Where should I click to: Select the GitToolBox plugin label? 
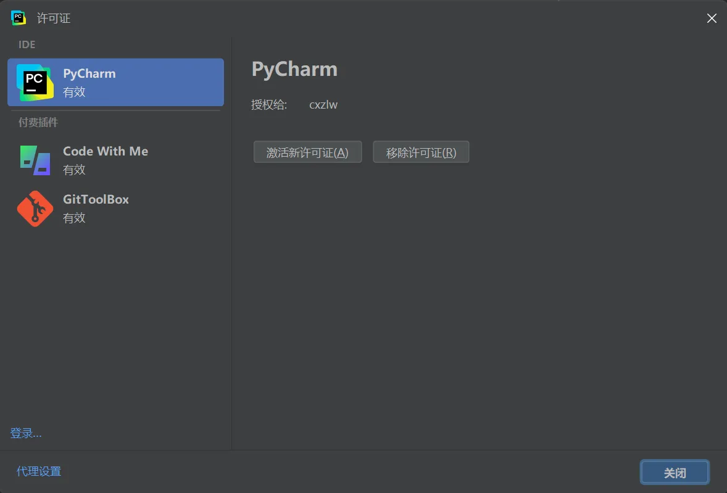coord(96,199)
